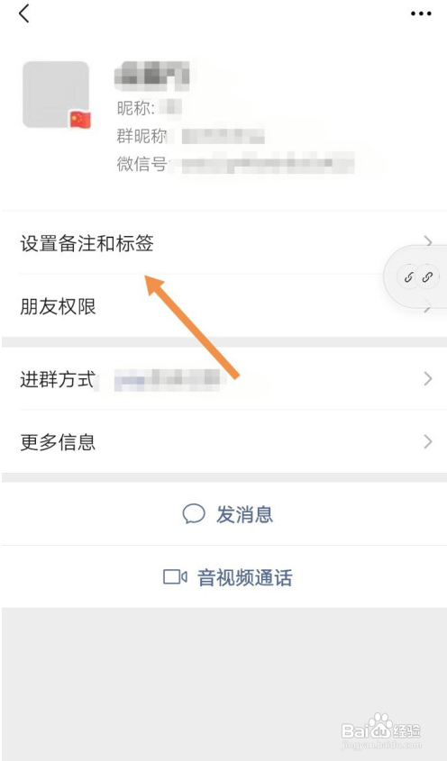The width and height of the screenshot is (447, 761).
Task: Tap the China flag badge on avatar
Action: pos(80,119)
